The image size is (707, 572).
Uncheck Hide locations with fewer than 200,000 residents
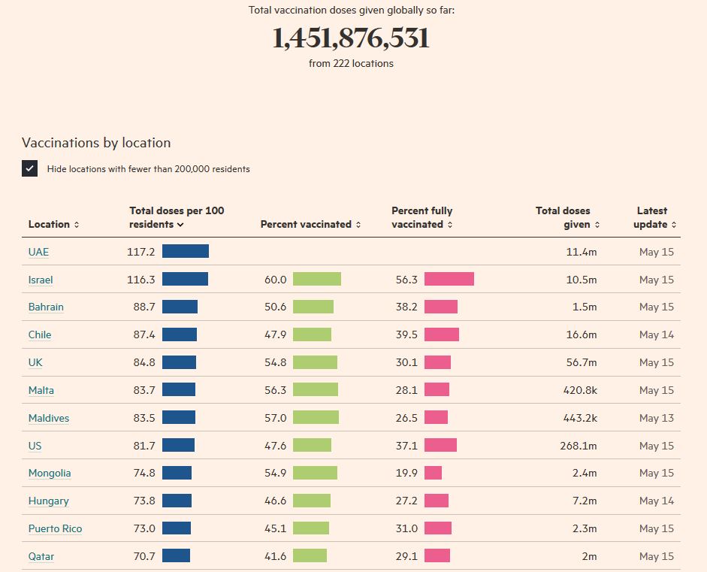30,169
